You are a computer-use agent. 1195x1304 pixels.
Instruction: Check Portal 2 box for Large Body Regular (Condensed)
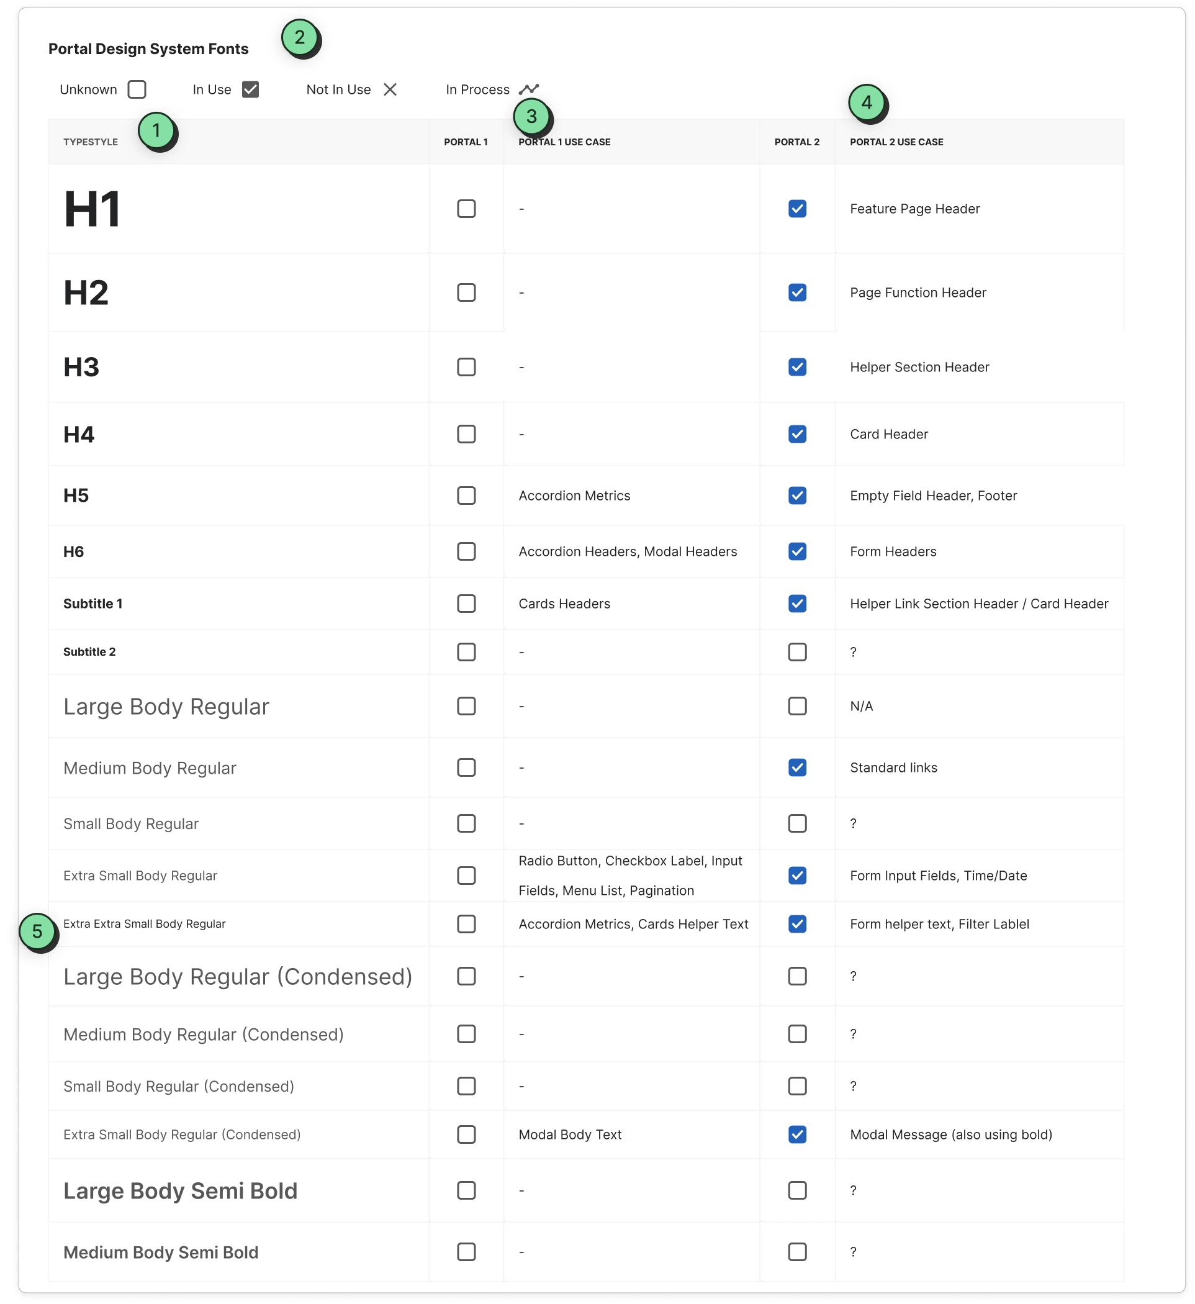797,976
